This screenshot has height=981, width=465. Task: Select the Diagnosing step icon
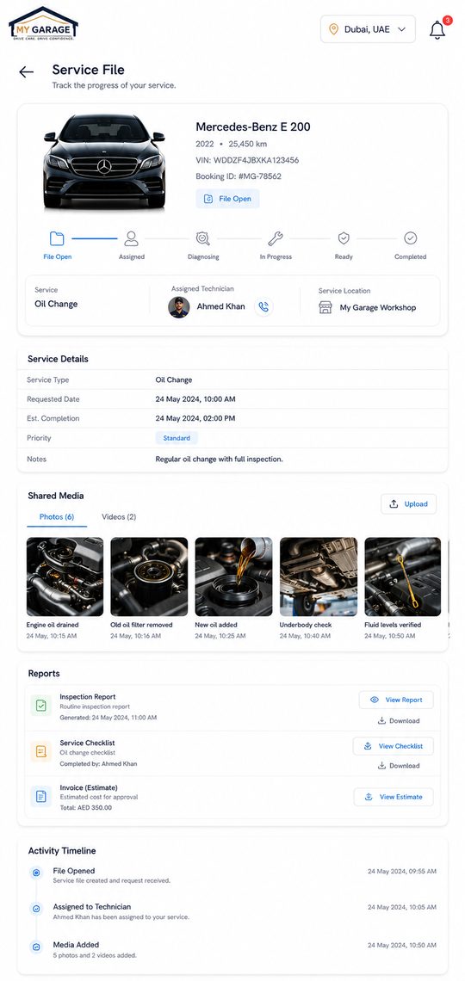coord(202,238)
